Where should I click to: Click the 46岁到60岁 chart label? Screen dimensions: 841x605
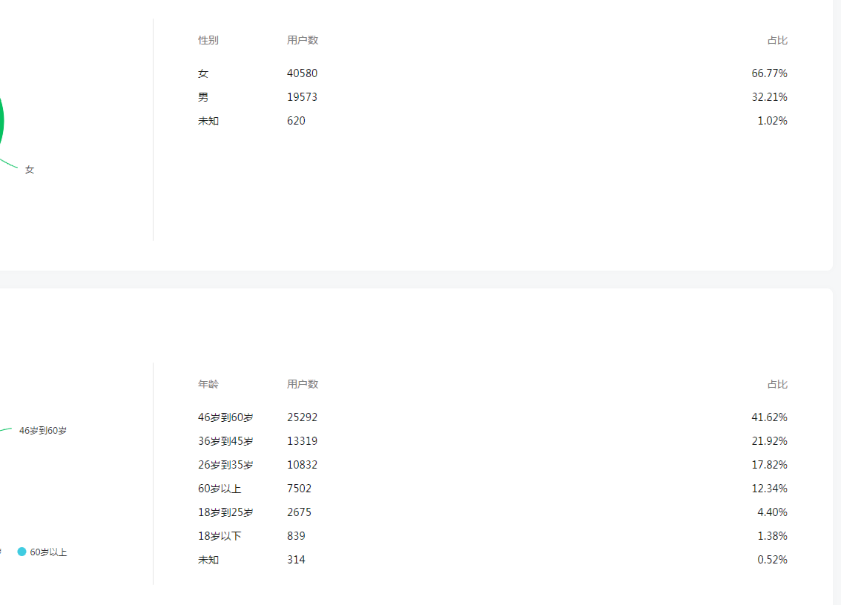click(x=42, y=430)
